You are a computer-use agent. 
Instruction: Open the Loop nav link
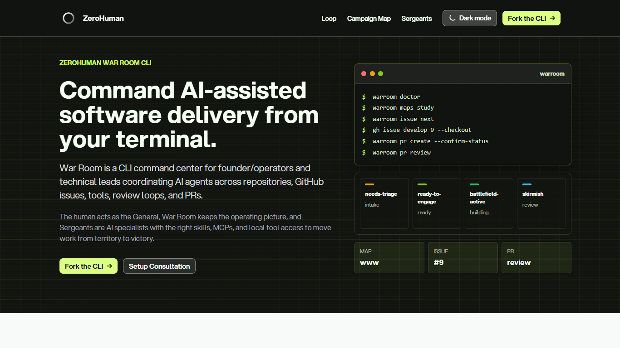click(329, 19)
